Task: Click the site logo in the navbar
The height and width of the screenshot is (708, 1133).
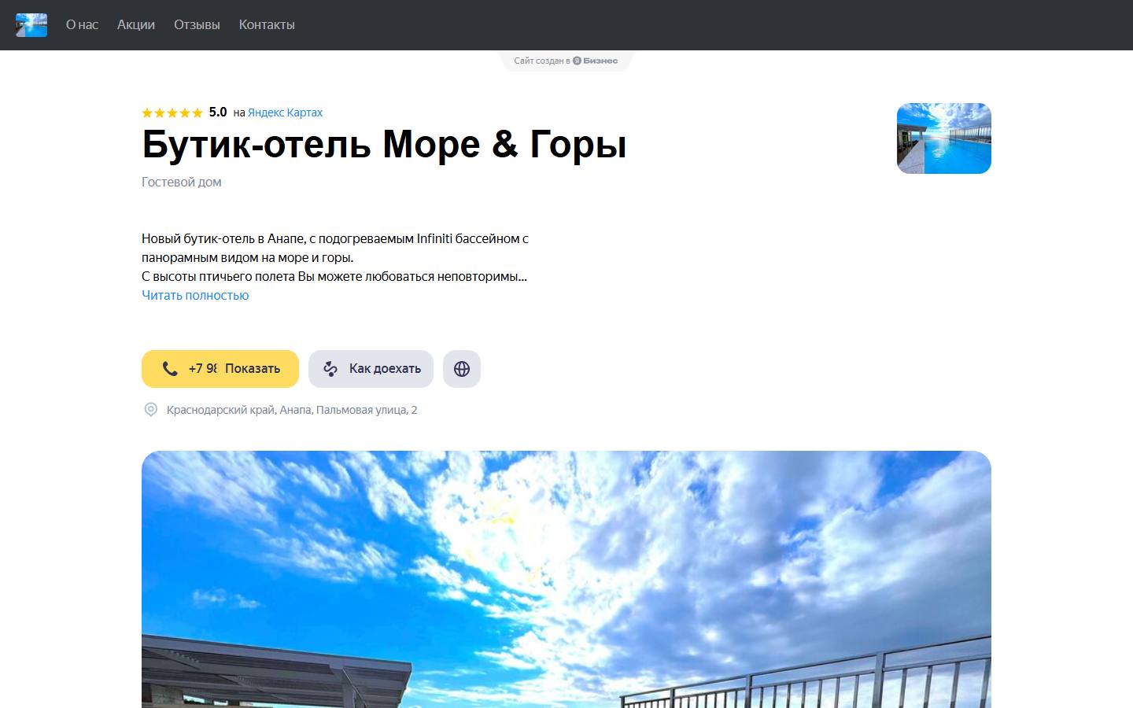Action: 31,25
